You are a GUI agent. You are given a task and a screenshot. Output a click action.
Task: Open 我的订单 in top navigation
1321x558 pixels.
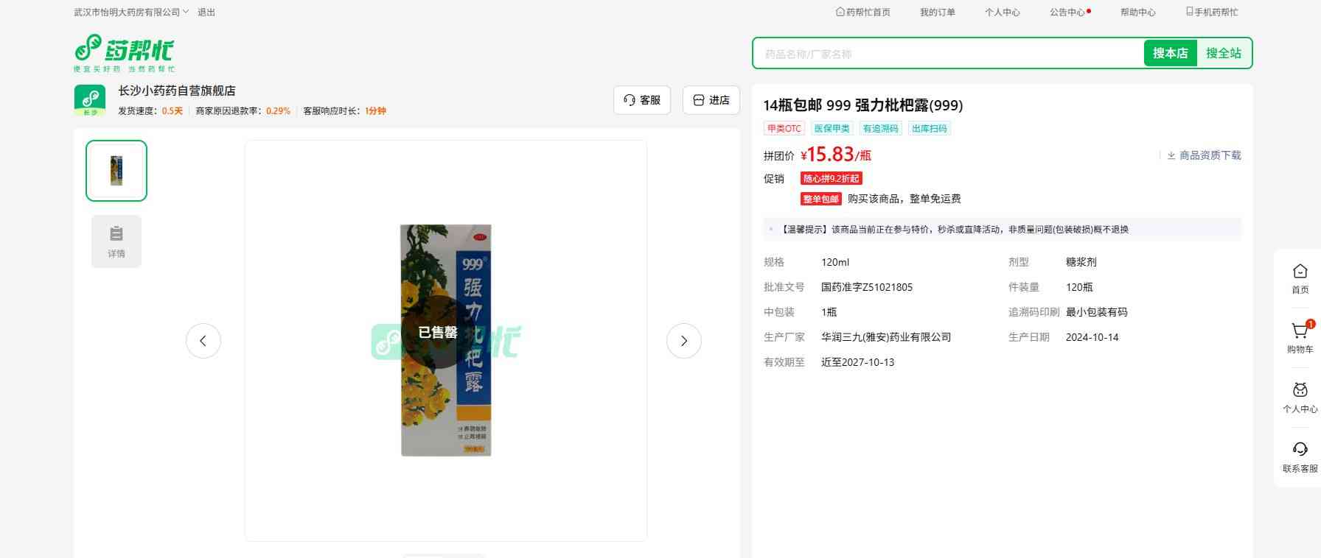[x=937, y=13]
